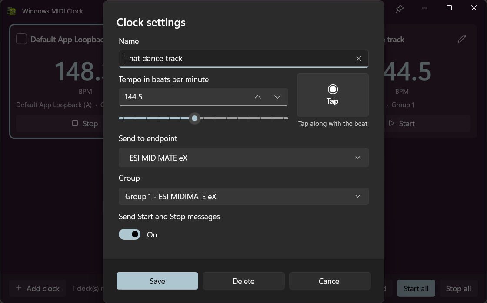The height and width of the screenshot is (303, 487).
Task: Click the right portion of the tempo slider track
Action: pos(244,118)
